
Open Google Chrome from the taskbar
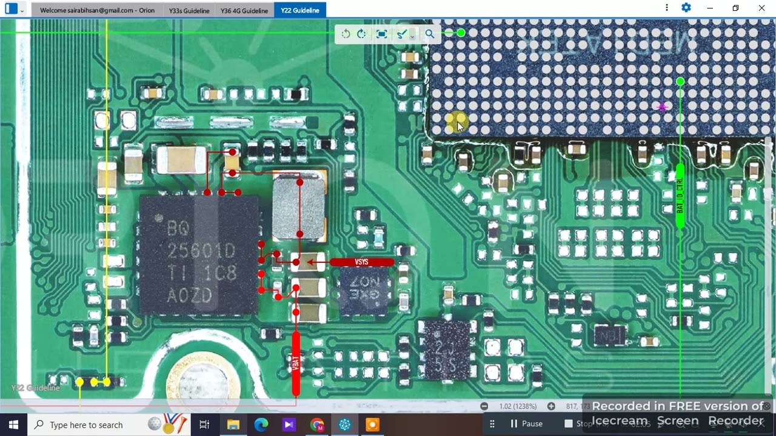click(x=317, y=424)
